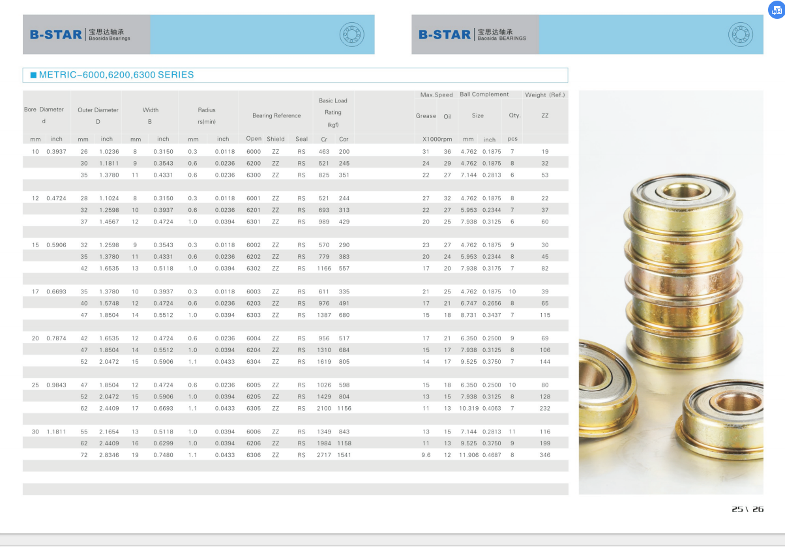Screen dimensions: 785x547
Task: Click the Outer Diameter column header
Action: pos(98,115)
